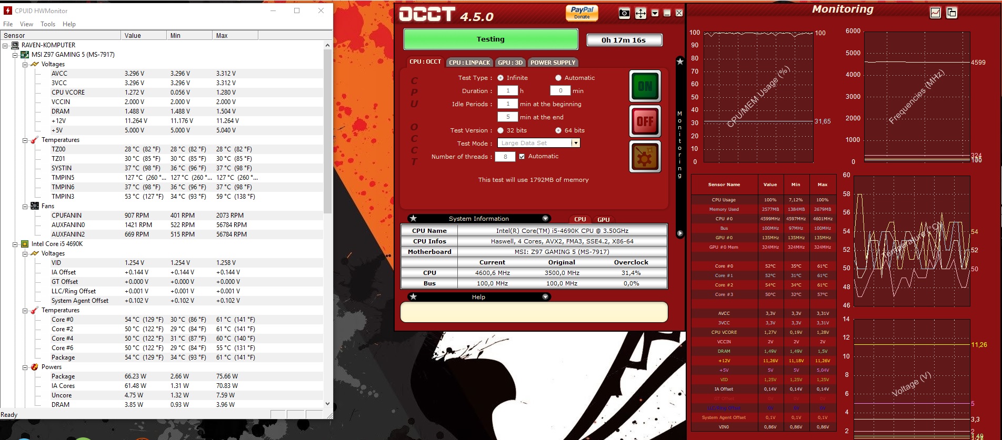Screen dimensions: 1002x440
Task: Click the motherboard Voltages lightning icon
Action: (x=35, y=64)
